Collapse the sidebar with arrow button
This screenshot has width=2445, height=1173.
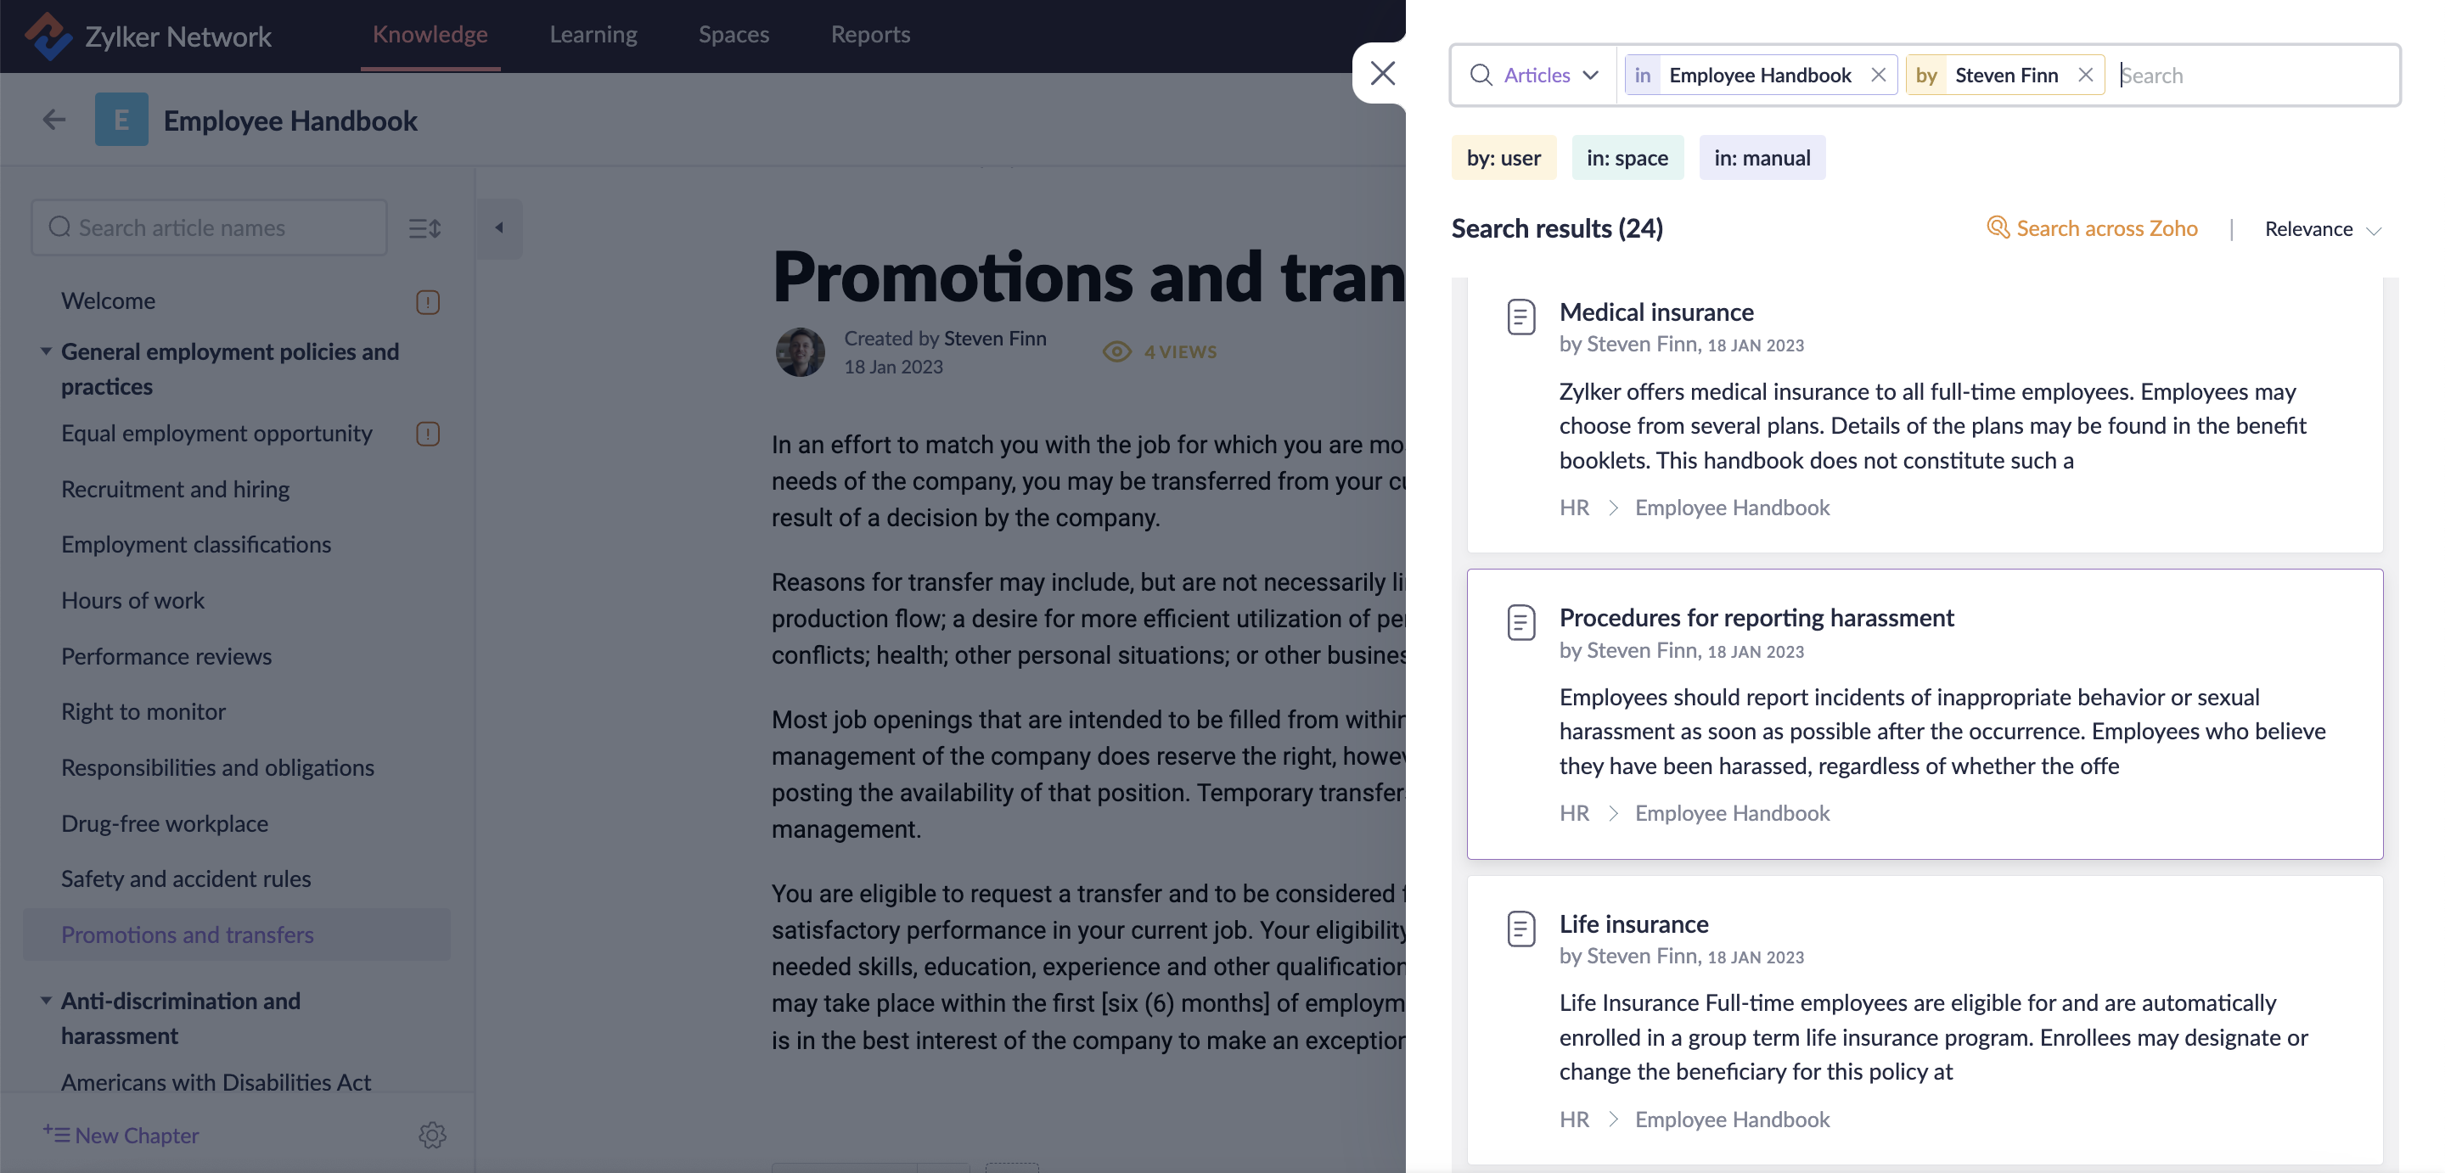click(x=499, y=227)
